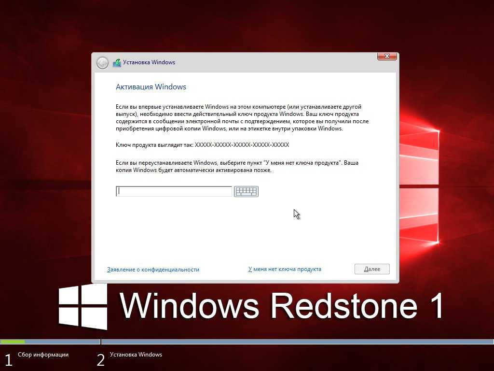Open the privacy statement link
The image size is (494, 371).
click(x=153, y=270)
